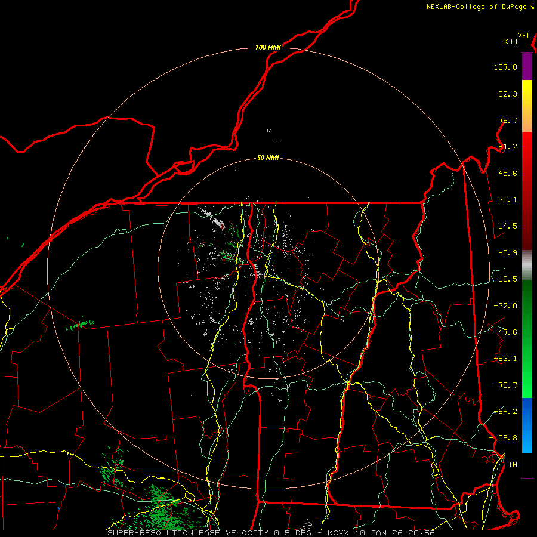537x537 pixels.
Task: Pick the green segment of the color bar
Action: pyautogui.click(x=527, y=339)
